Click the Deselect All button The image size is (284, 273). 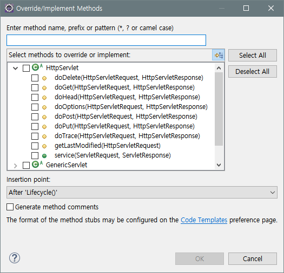coord(253,72)
